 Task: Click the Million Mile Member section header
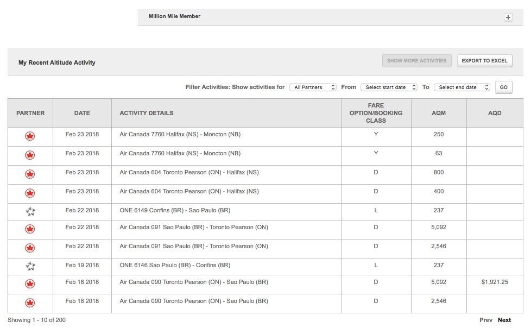[x=330, y=17]
